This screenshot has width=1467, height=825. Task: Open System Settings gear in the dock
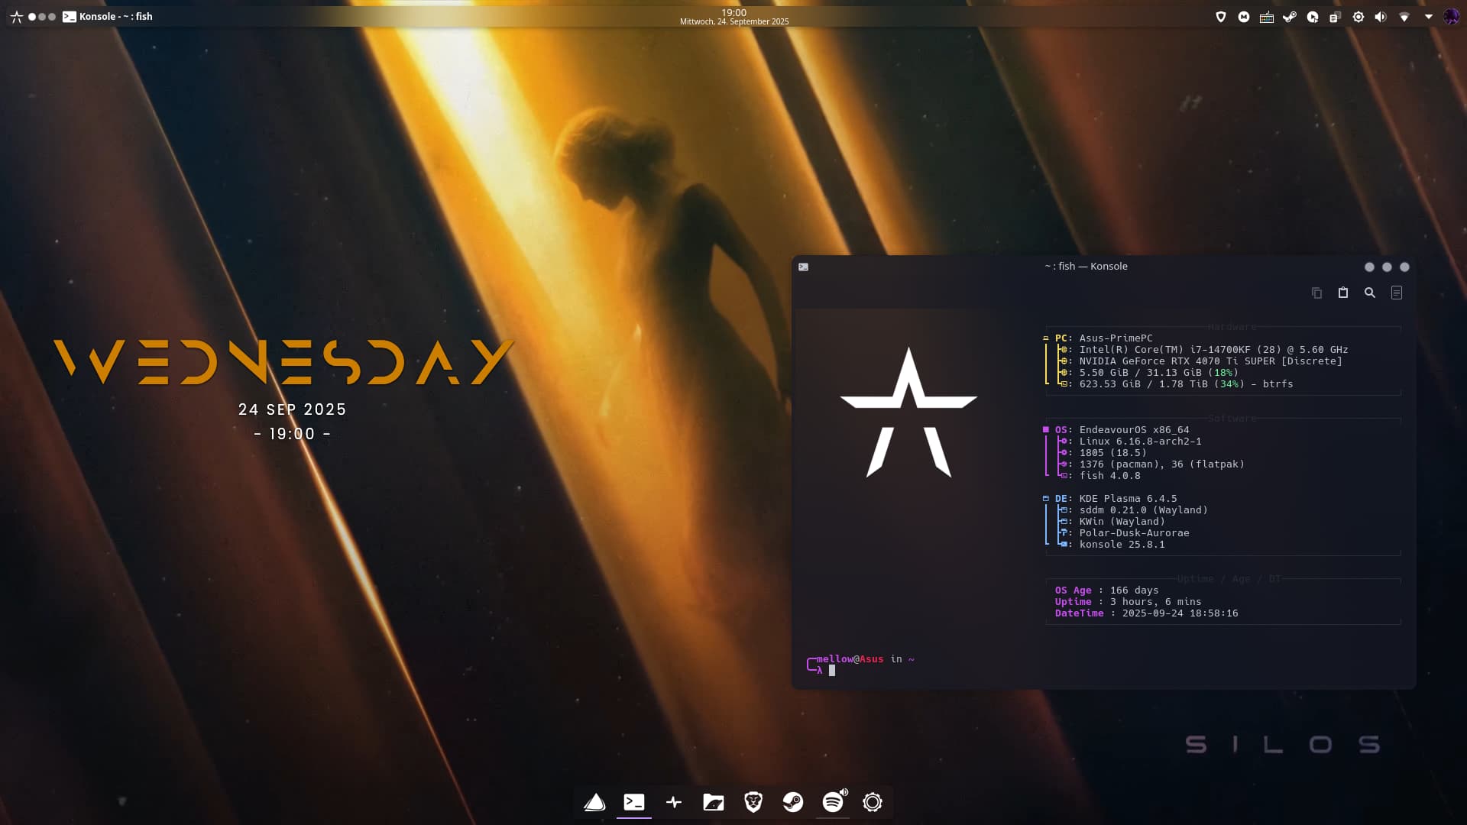[x=873, y=802]
